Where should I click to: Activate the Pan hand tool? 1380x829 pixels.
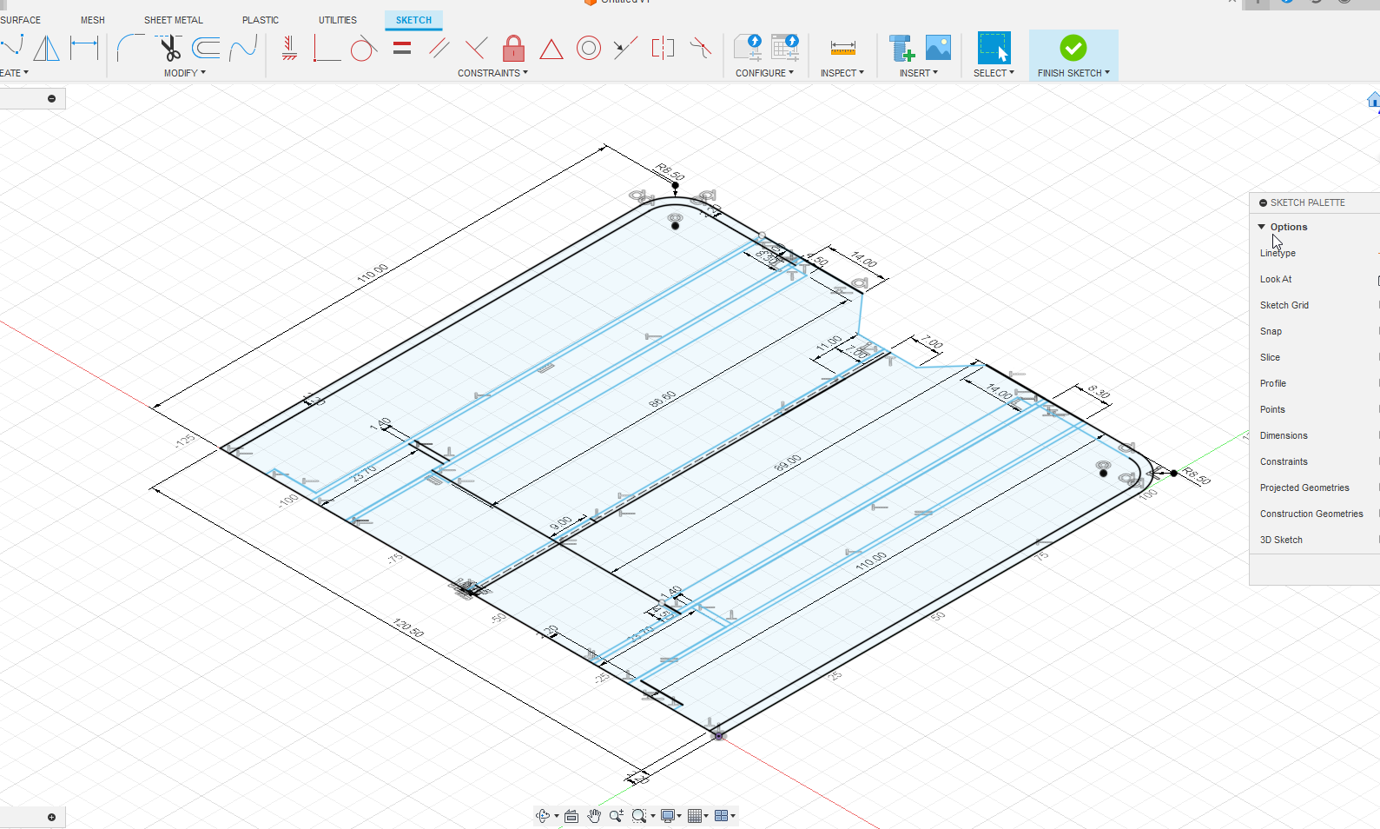pos(594,815)
